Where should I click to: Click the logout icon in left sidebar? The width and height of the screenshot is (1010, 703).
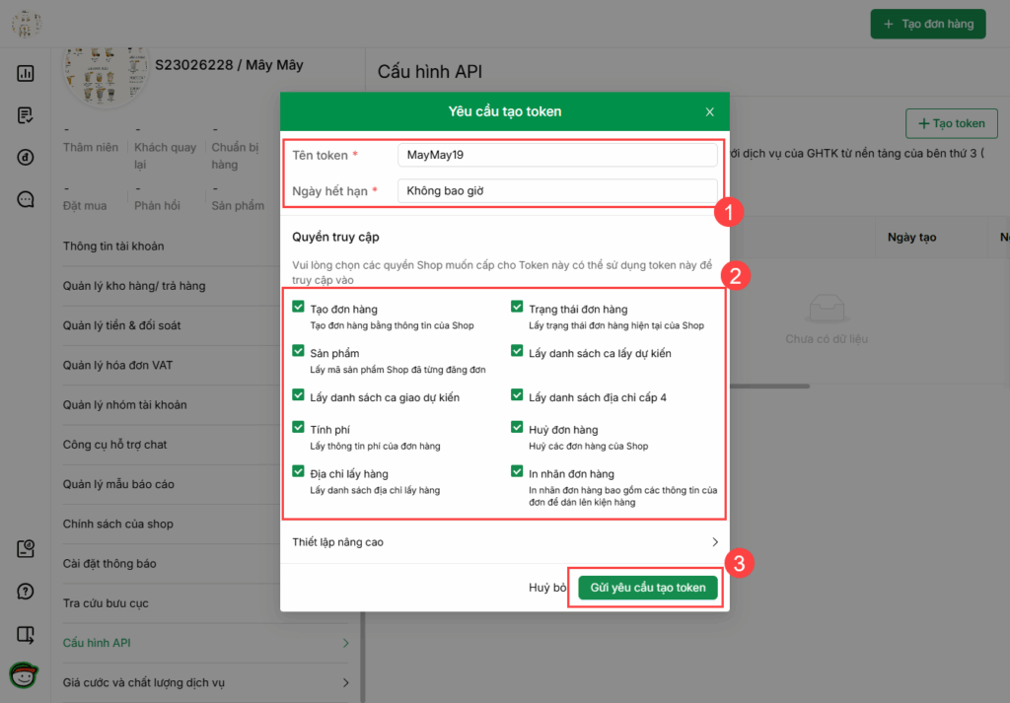tap(26, 634)
